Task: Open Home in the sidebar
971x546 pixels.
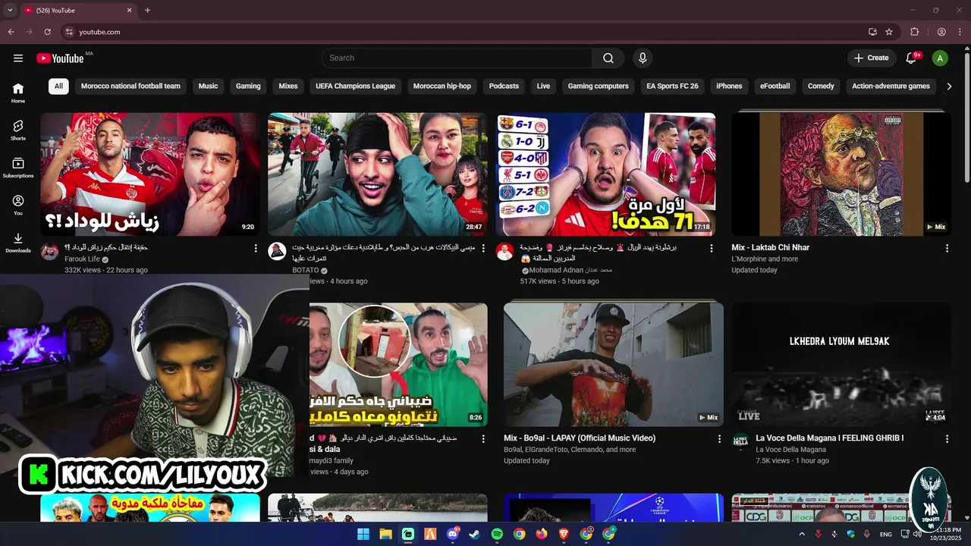Action: point(18,93)
